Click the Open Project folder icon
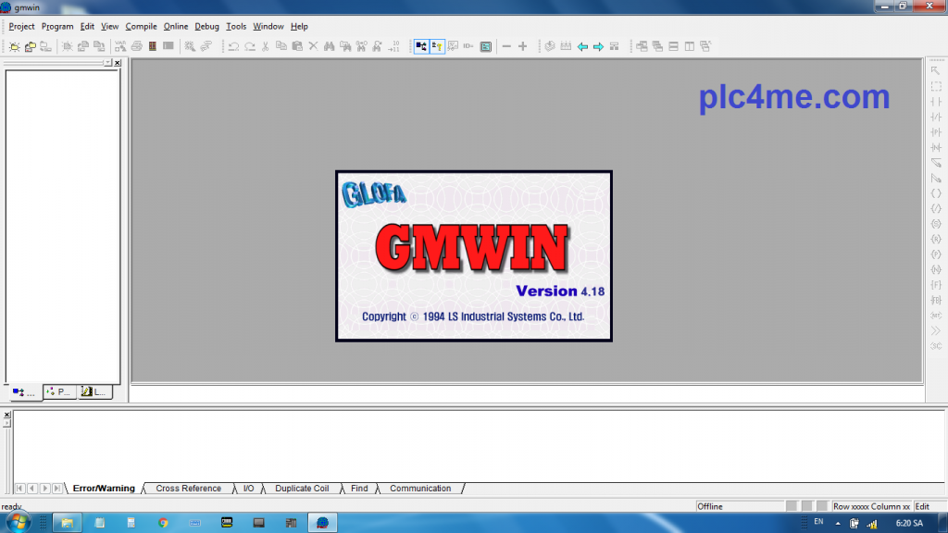The image size is (948, 533). pyautogui.click(x=30, y=46)
